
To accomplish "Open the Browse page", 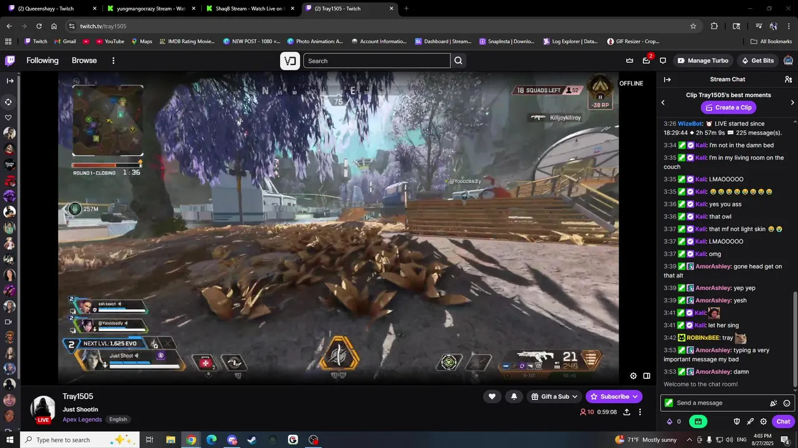I will click(x=84, y=60).
